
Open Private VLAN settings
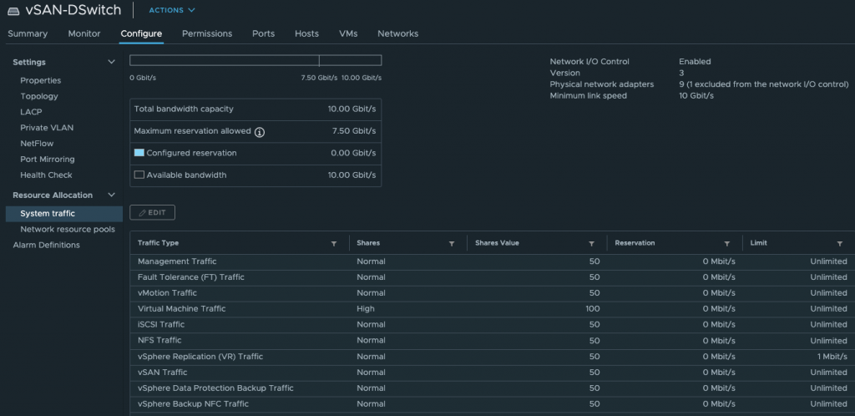(x=47, y=128)
